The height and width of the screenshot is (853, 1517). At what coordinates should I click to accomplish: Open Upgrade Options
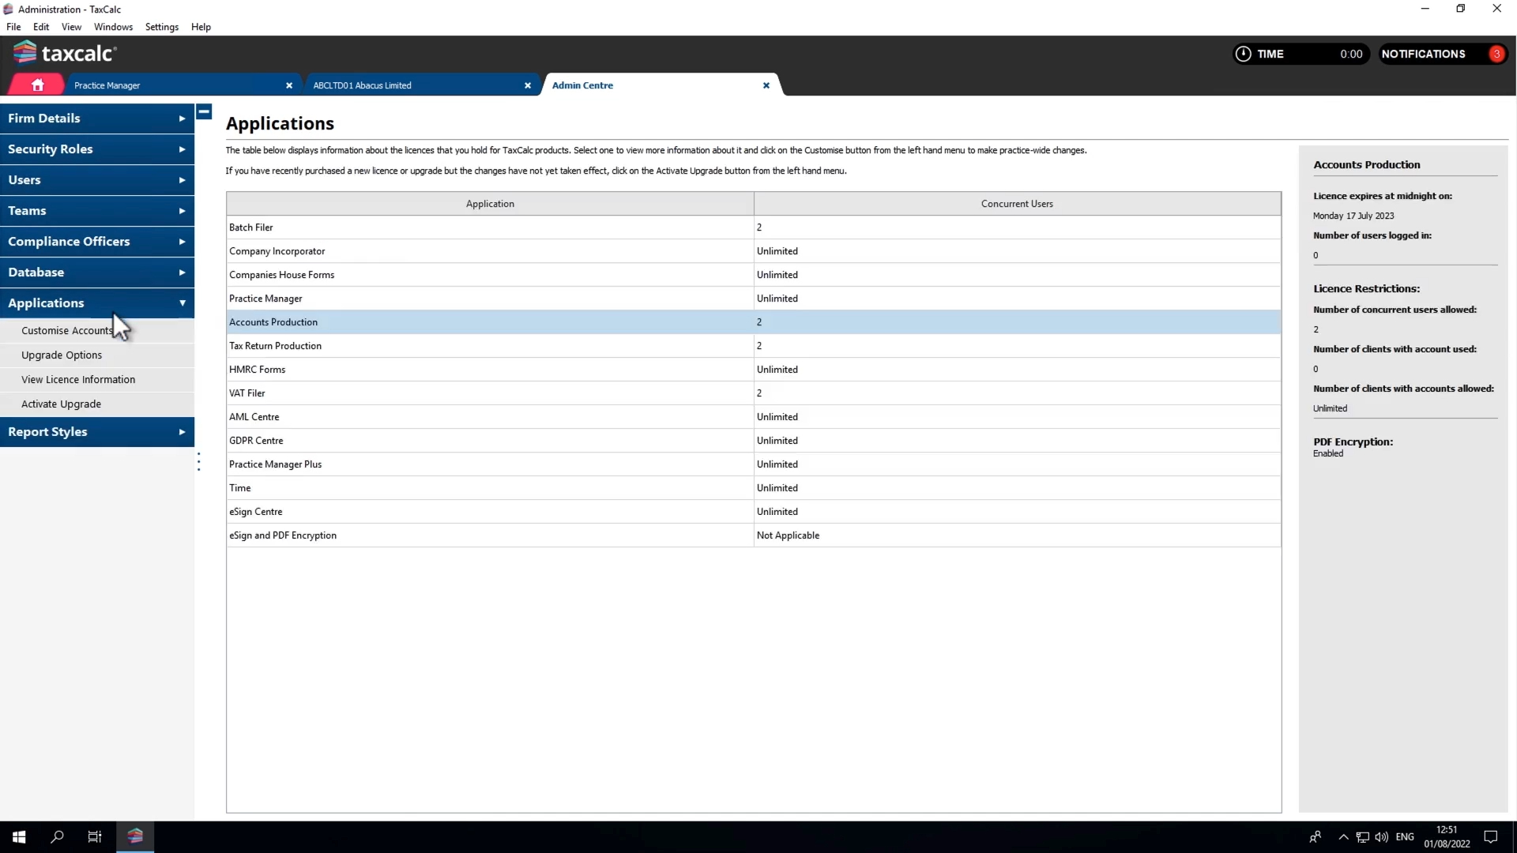pos(97,355)
